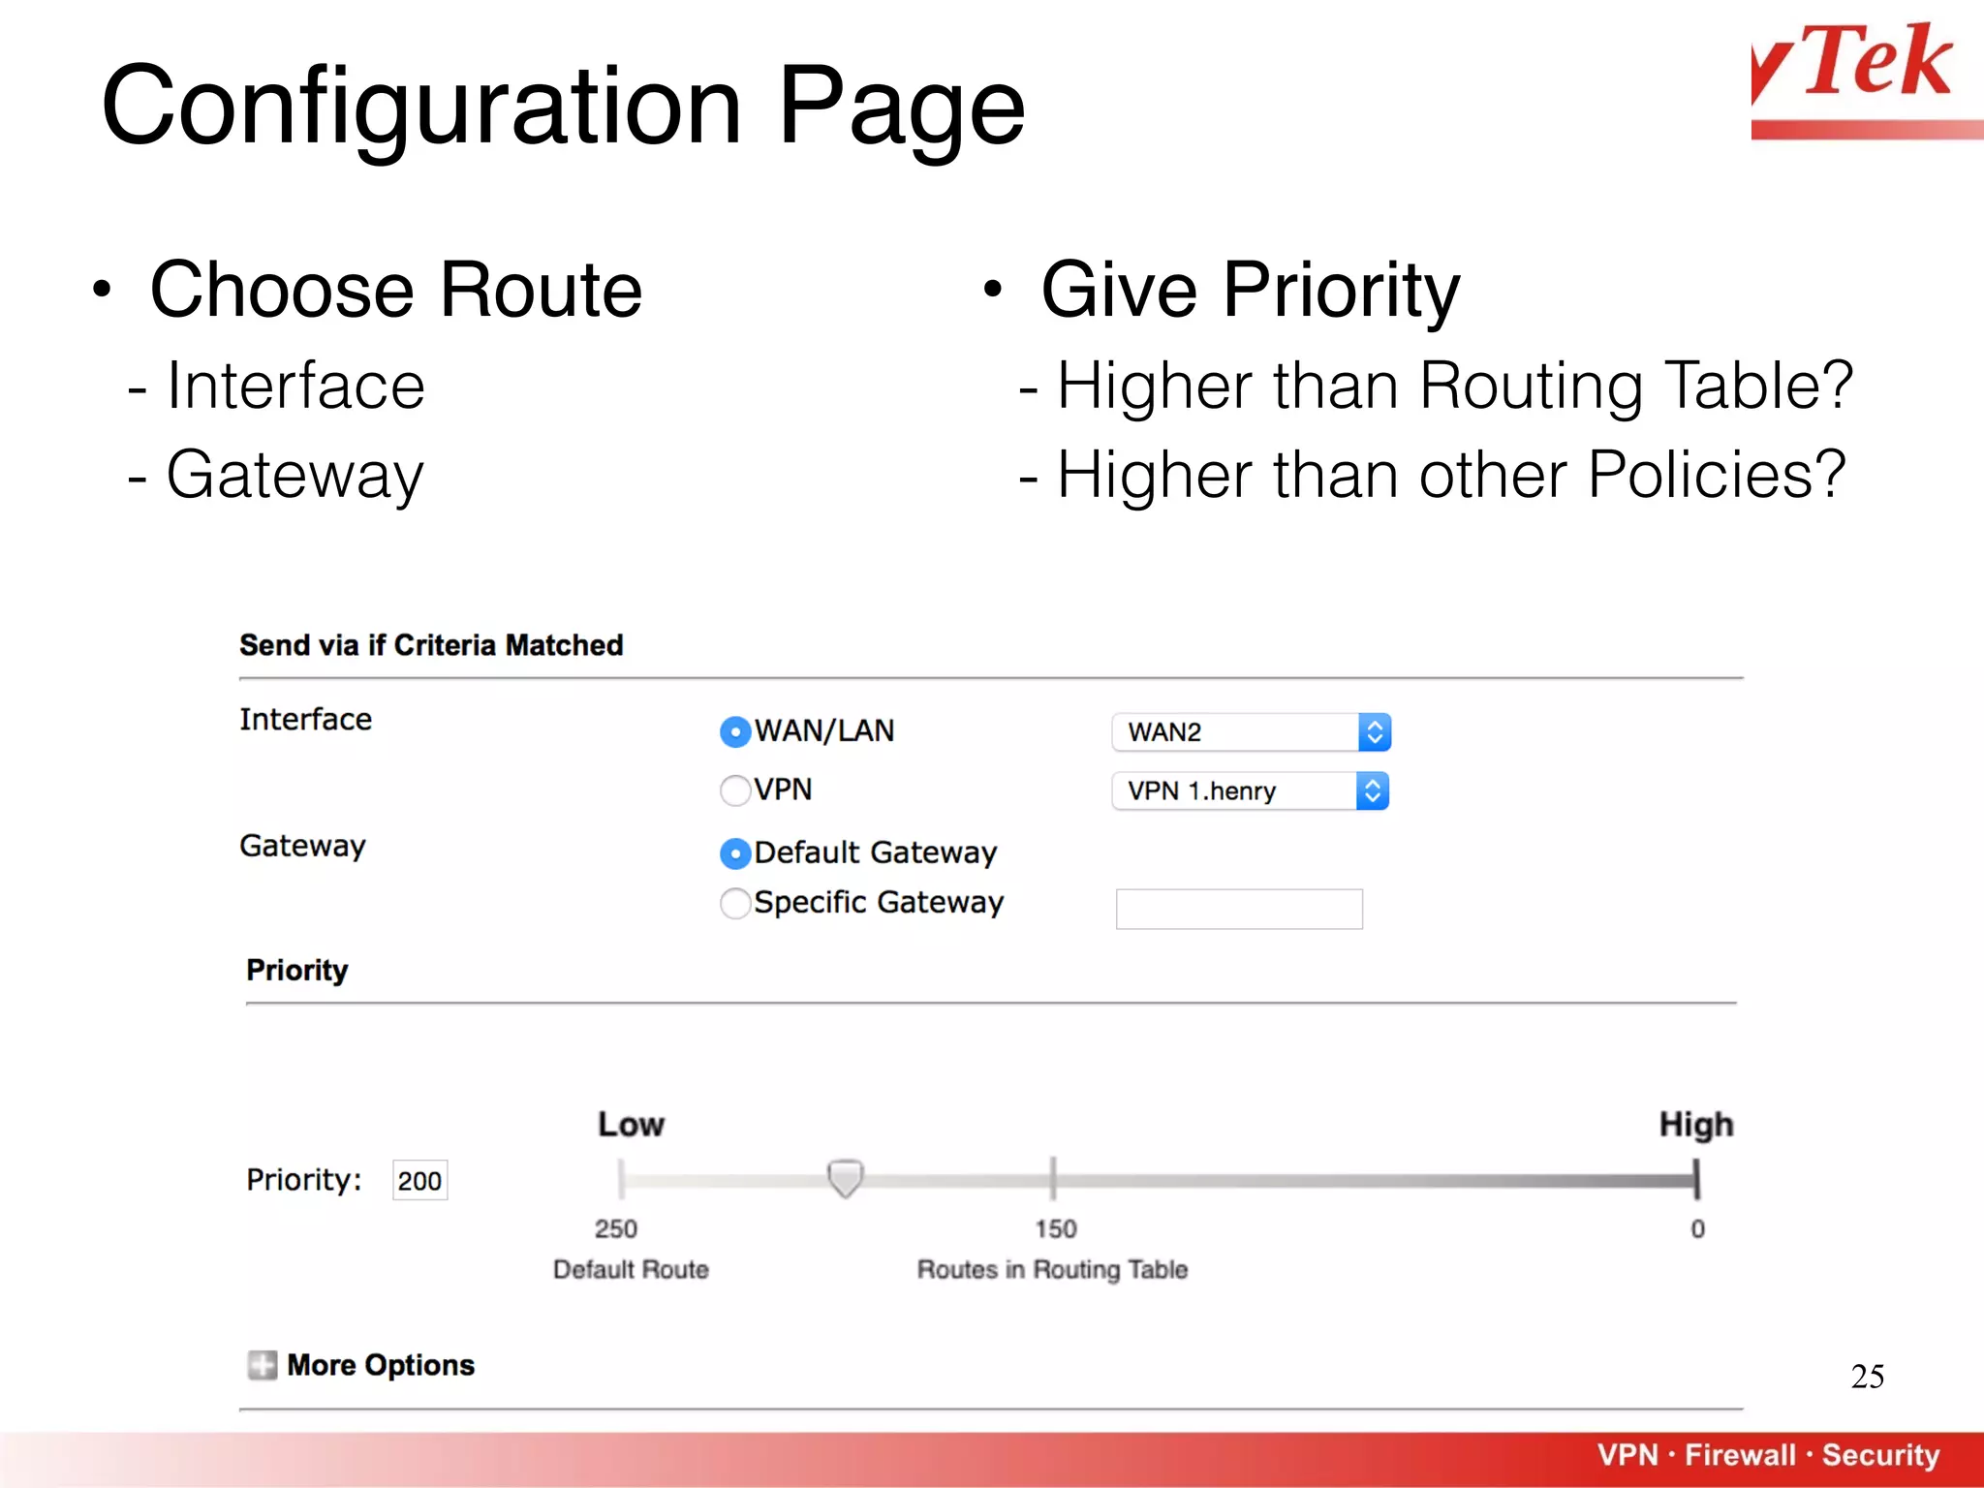The width and height of the screenshot is (1984, 1488).
Task: Click the 'Routes in Routing Table' label
Action: [1052, 1269]
